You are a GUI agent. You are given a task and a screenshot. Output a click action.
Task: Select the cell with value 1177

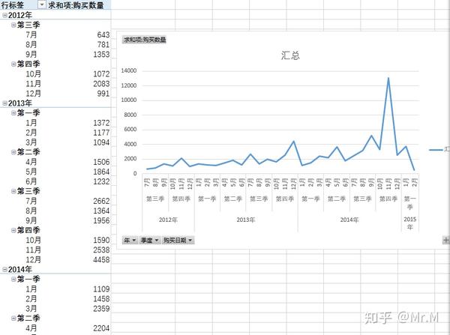click(101, 133)
